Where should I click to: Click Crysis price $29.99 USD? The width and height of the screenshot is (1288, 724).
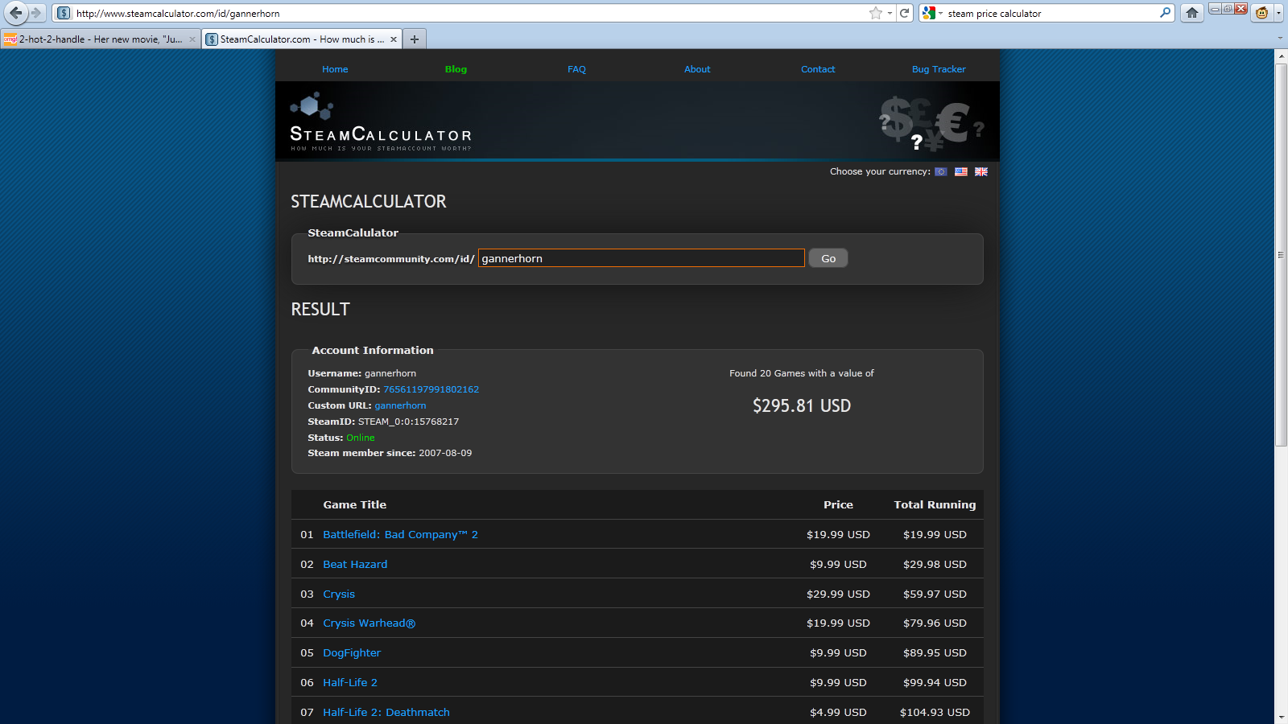(x=838, y=594)
